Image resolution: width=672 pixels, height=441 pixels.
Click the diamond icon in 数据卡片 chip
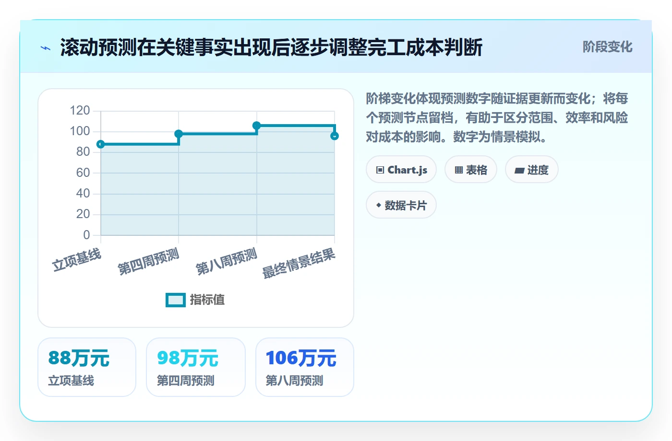(379, 205)
